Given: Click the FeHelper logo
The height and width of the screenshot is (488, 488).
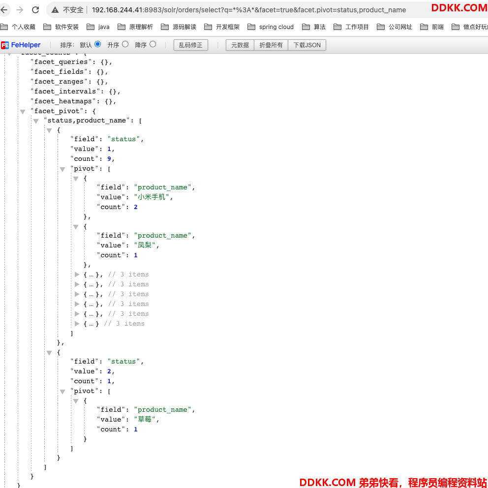Looking at the screenshot, I should coord(21,45).
